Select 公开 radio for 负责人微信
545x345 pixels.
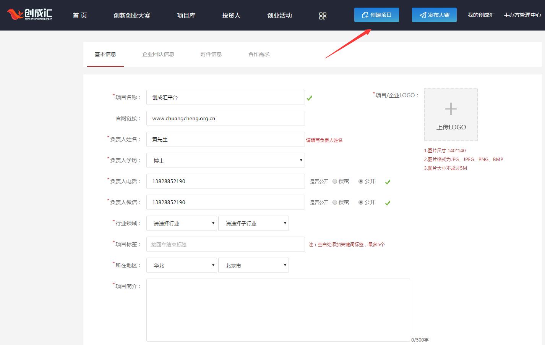click(361, 202)
